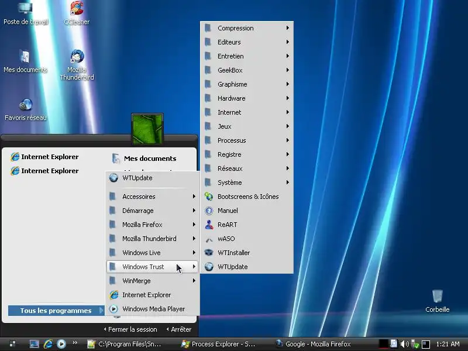The width and height of the screenshot is (468, 351).
Task: Open the Entretien submenu
Action: tap(247, 56)
